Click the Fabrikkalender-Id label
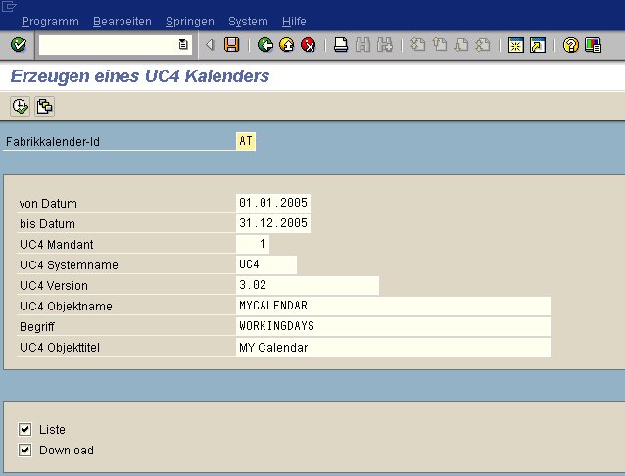 click(53, 142)
